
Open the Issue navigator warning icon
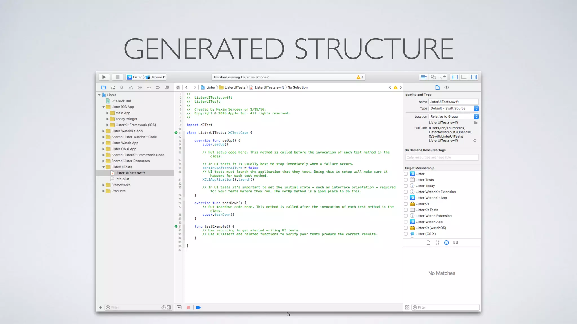(x=131, y=87)
